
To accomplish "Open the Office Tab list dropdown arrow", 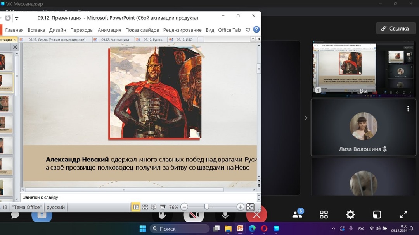I will 253,39.
